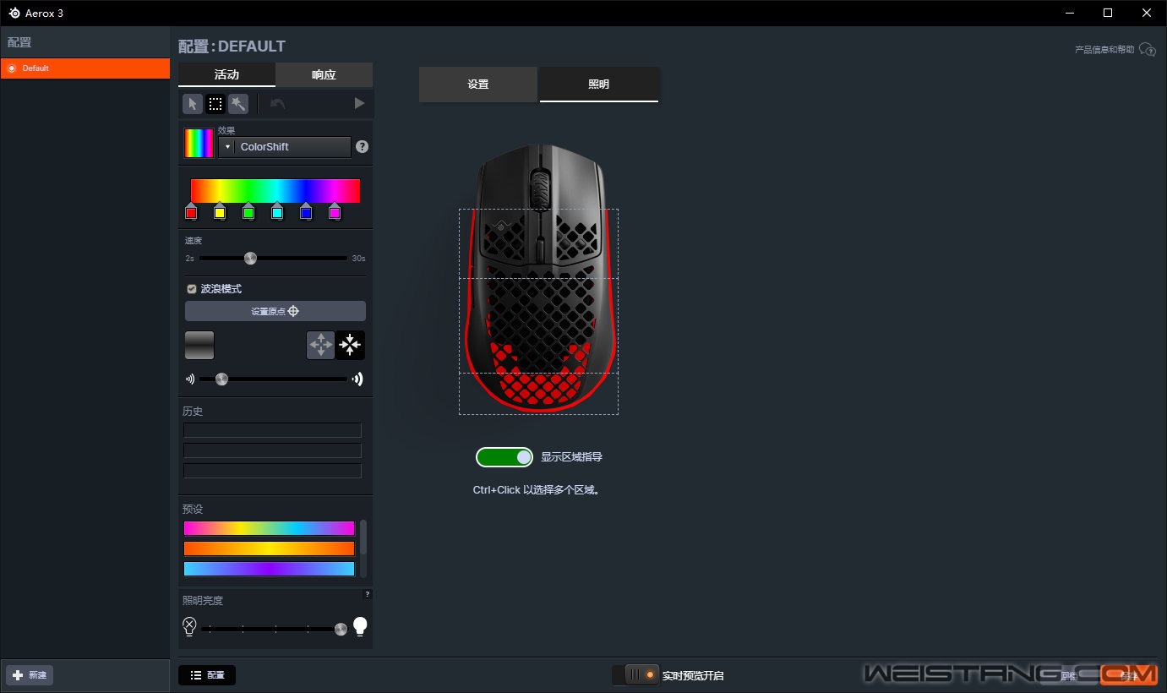The width and height of the screenshot is (1167, 693).
Task: Click the gray wave gradient style swatch
Action: [199, 345]
